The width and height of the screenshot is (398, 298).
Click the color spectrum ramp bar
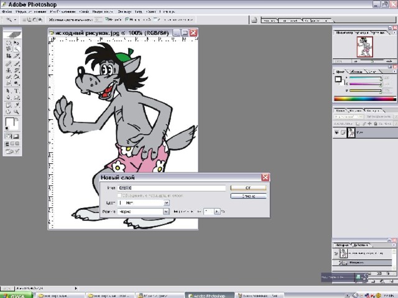(365, 99)
